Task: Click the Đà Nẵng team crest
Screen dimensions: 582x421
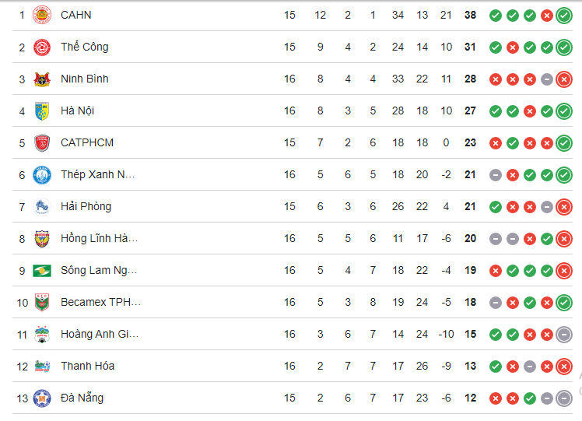Action: pyautogui.click(x=42, y=398)
